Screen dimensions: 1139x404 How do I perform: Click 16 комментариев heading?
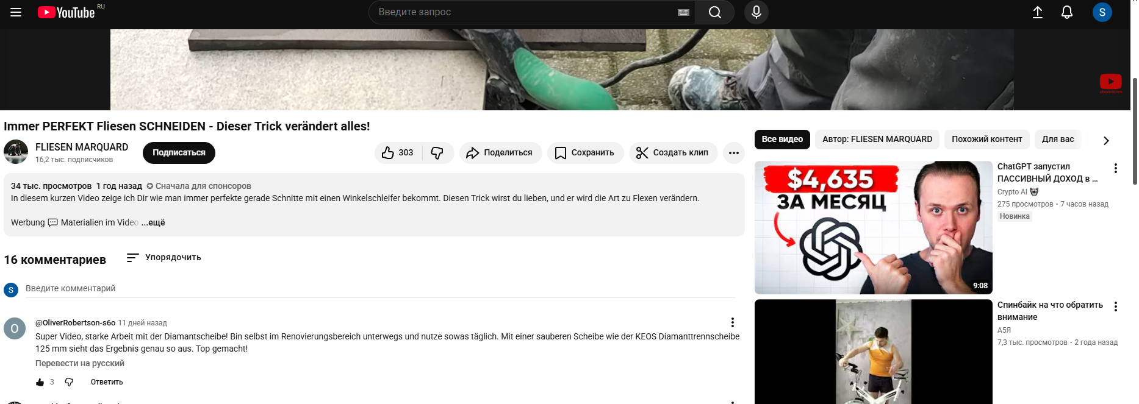(55, 260)
